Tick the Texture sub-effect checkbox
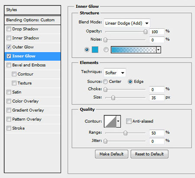 point(14,83)
